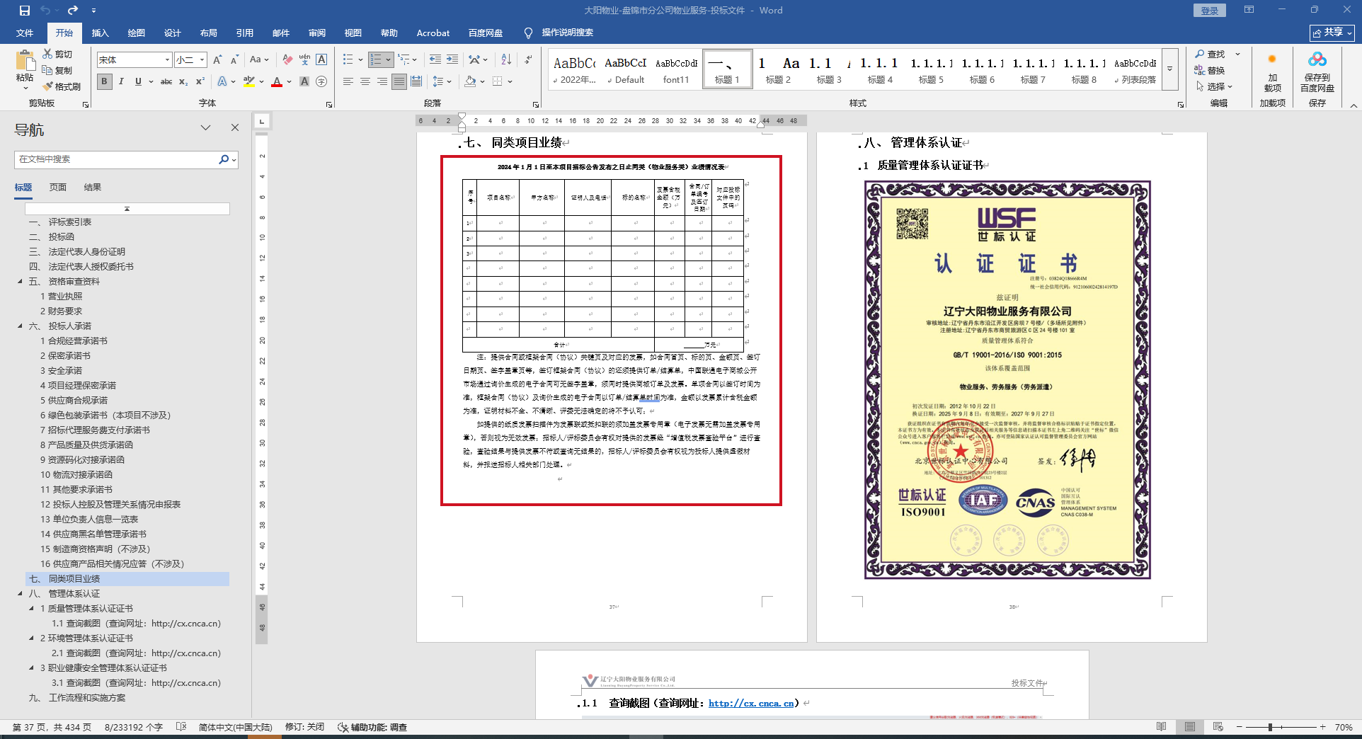The height and width of the screenshot is (739, 1362).
Task: Open the 审阅 (Review) ribbon tab
Action: tap(316, 33)
